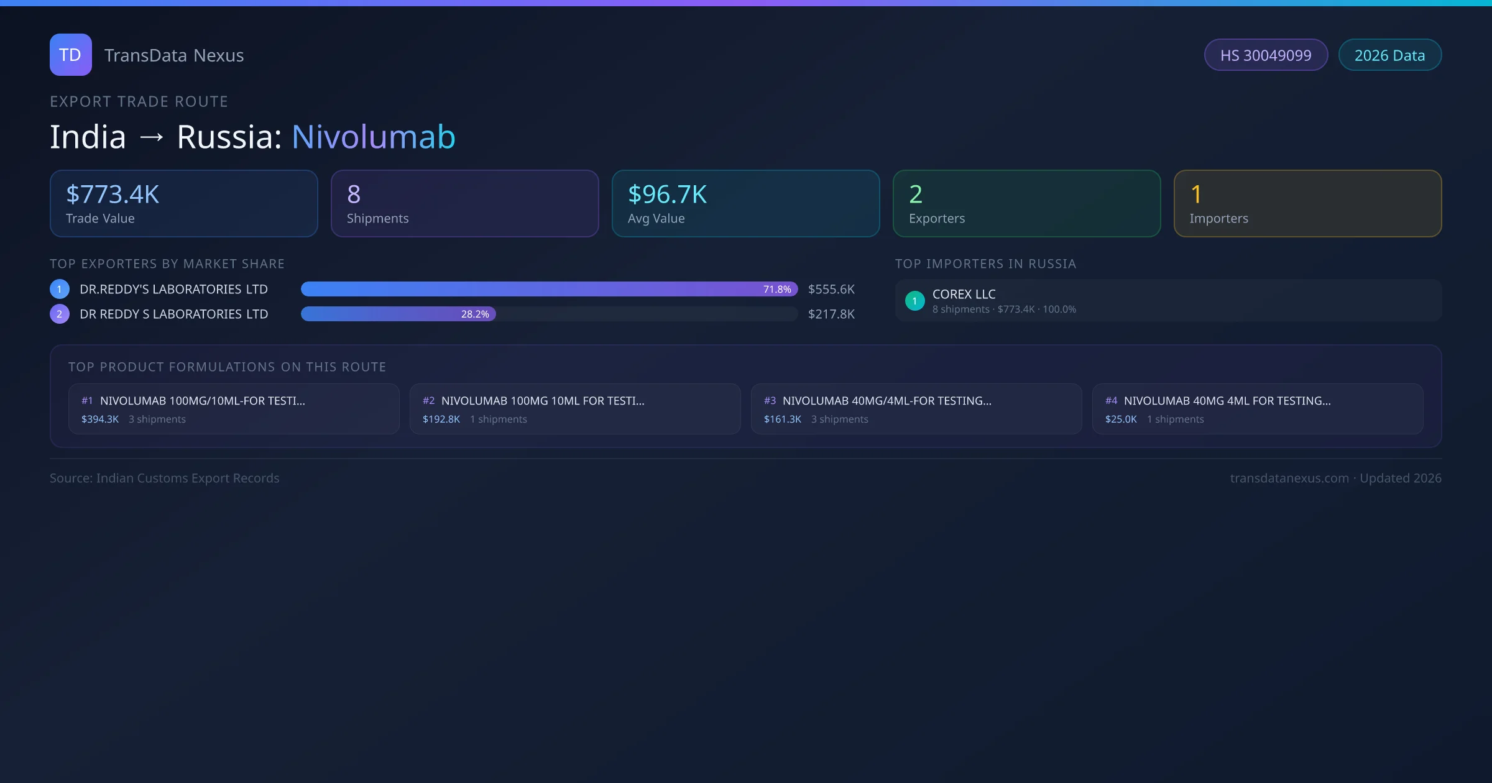1492x783 pixels.
Task: Click the 28.2% market share bar
Action: click(x=398, y=314)
